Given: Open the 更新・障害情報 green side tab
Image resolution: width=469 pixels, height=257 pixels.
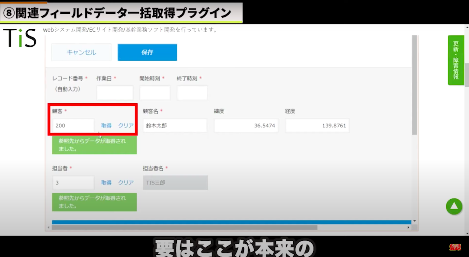Looking at the screenshot, I should pyautogui.click(x=456, y=60).
